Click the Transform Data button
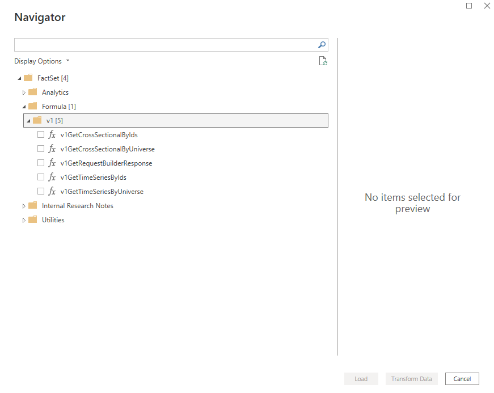This screenshot has width=494, height=393. pos(411,378)
